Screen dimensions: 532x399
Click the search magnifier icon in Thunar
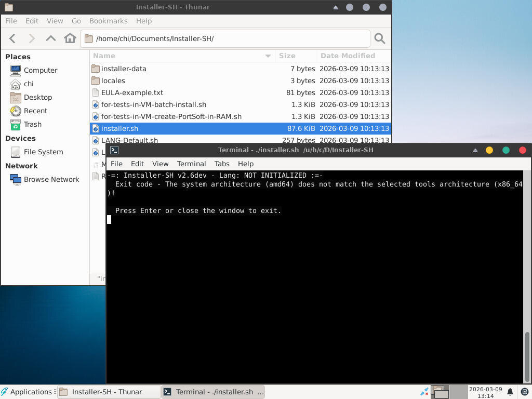(380, 38)
